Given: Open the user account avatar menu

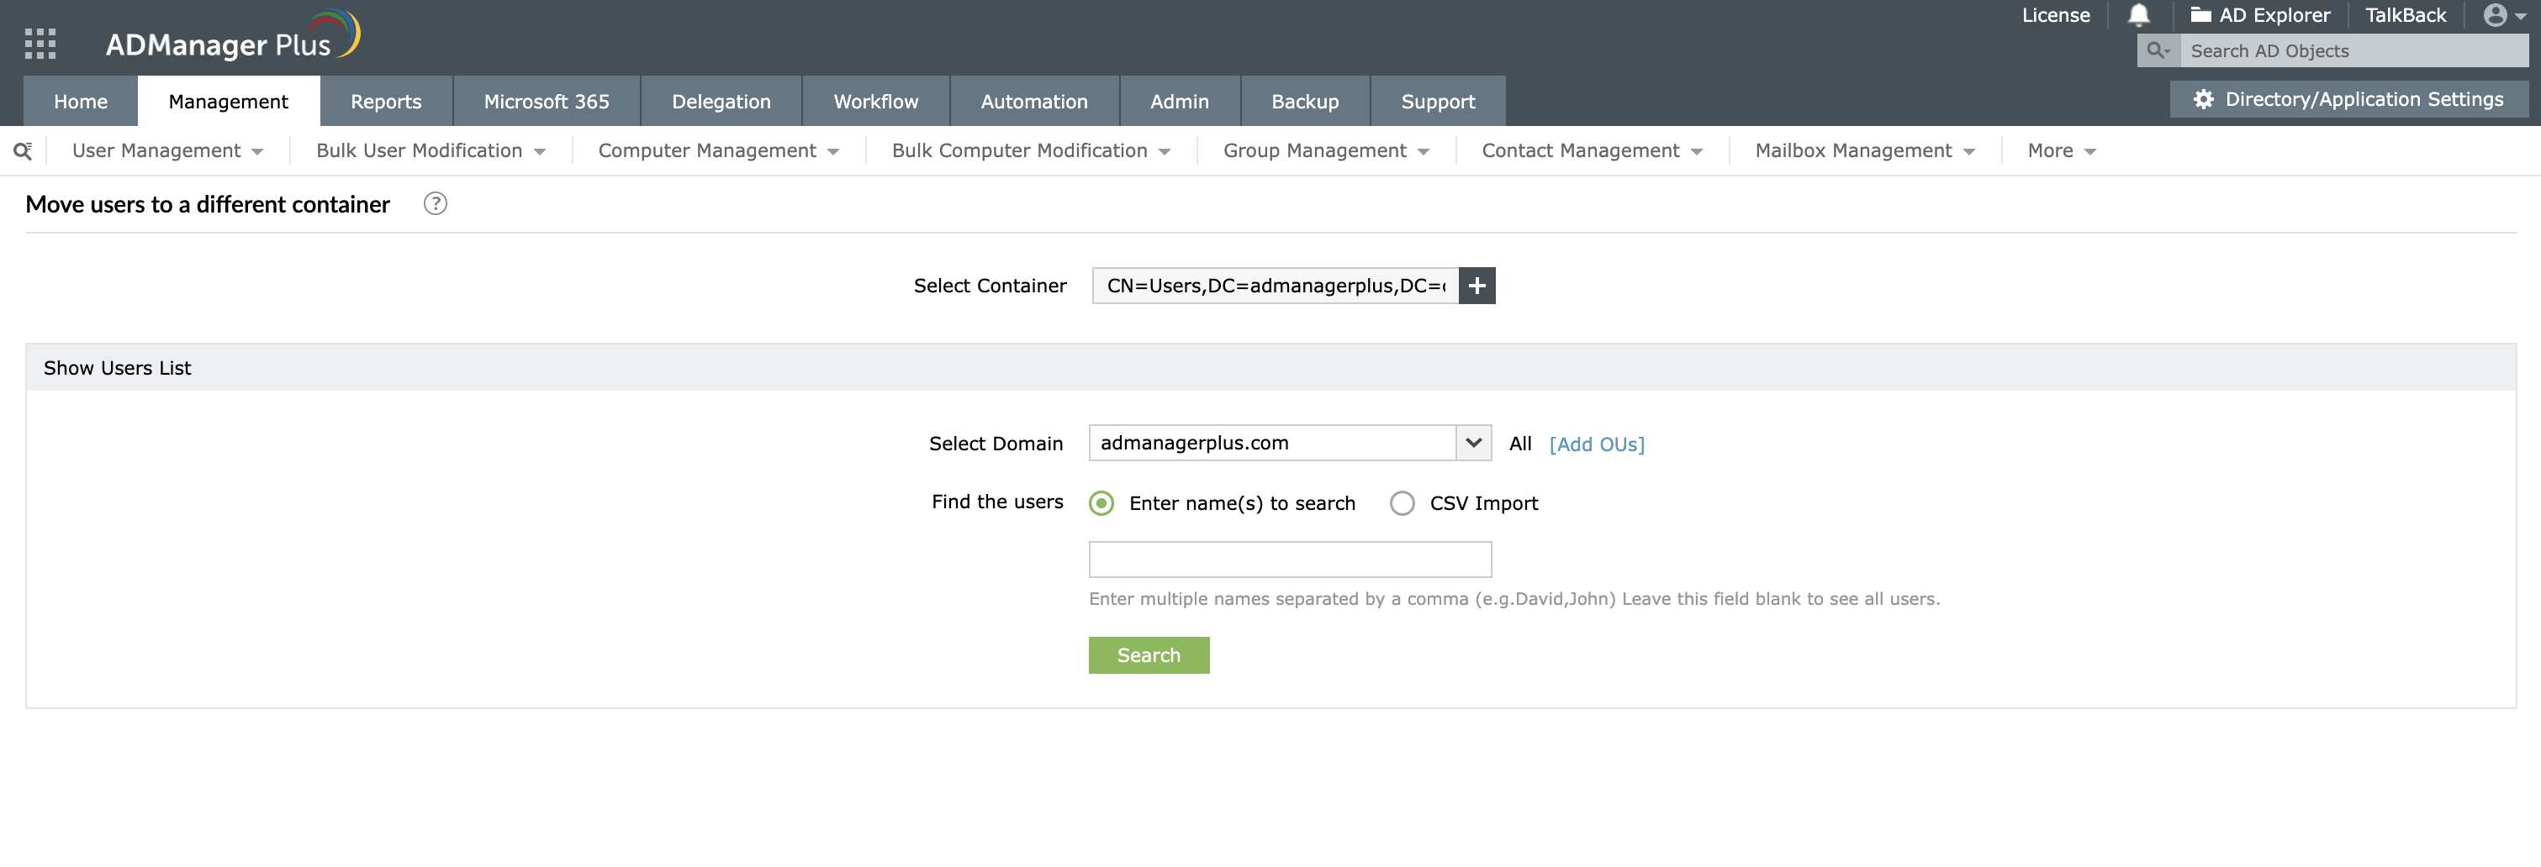Looking at the screenshot, I should pos(2503,15).
